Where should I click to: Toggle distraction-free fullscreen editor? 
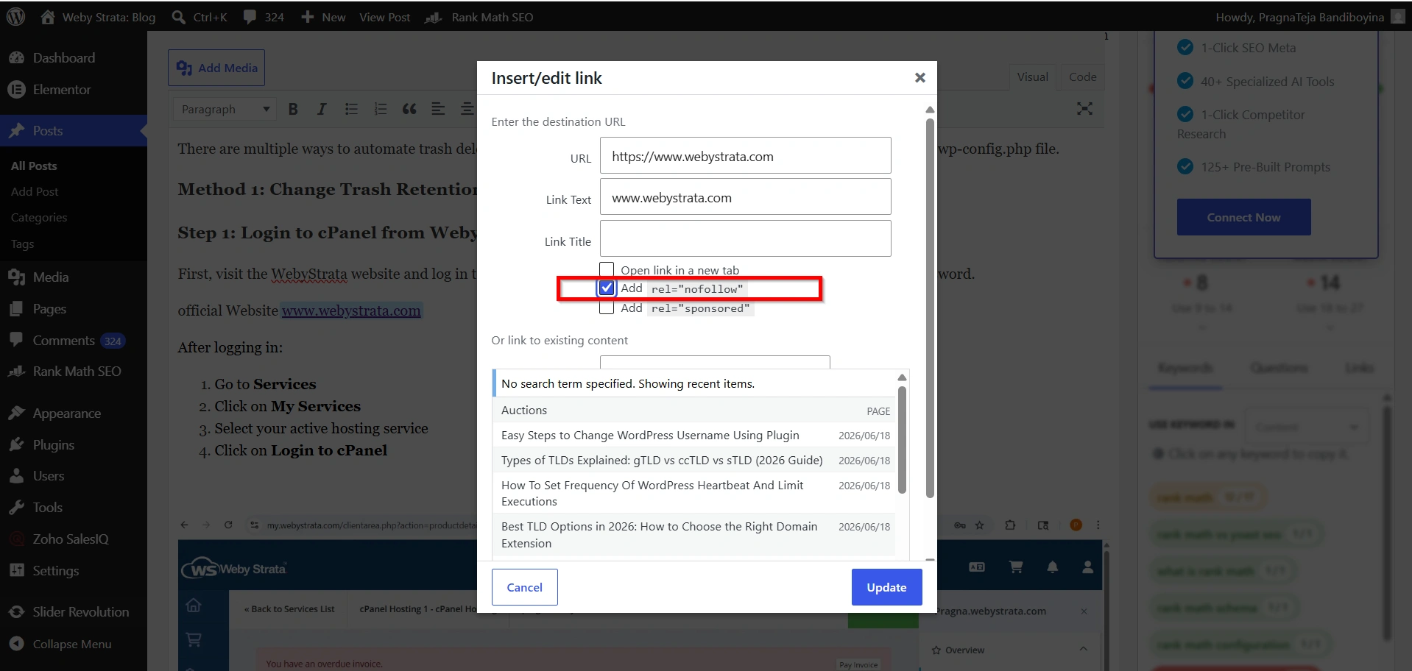pyautogui.click(x=1084, y=109)
